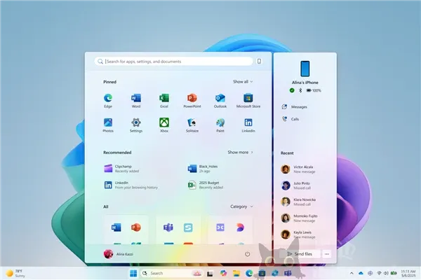The image size is (421, 280).
Task: Click the Start menu search field
Action: click(173, 62)
